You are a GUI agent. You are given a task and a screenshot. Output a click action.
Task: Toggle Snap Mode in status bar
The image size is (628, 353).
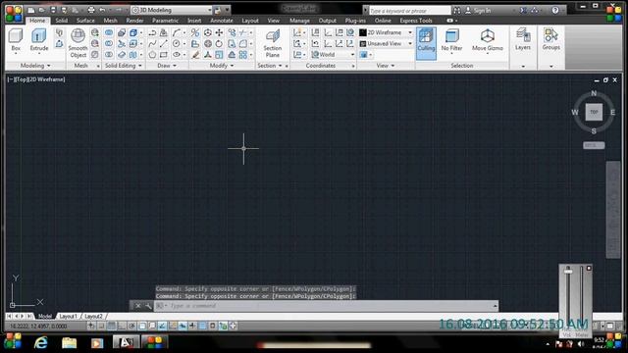tap(102, 326)
